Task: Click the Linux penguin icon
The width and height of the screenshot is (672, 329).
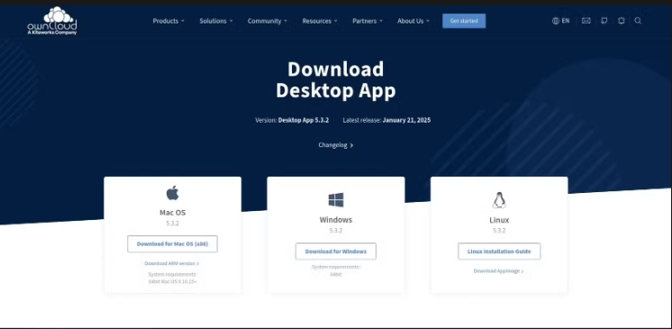Action: pyautogui.click(x=499, y=200)
